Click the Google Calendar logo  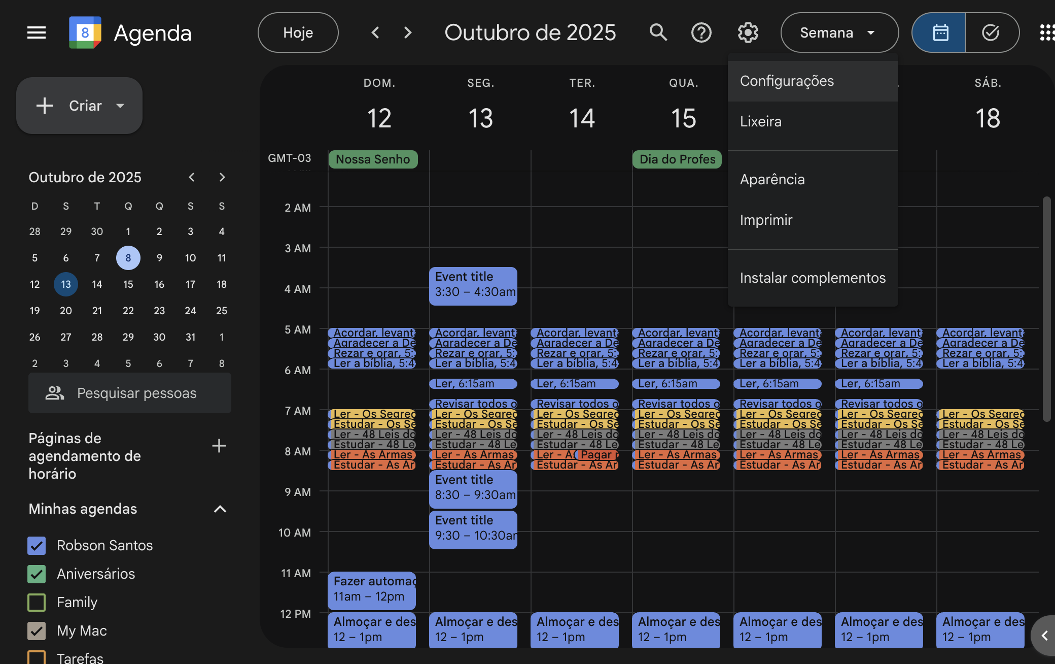click(x=85, y=33)
